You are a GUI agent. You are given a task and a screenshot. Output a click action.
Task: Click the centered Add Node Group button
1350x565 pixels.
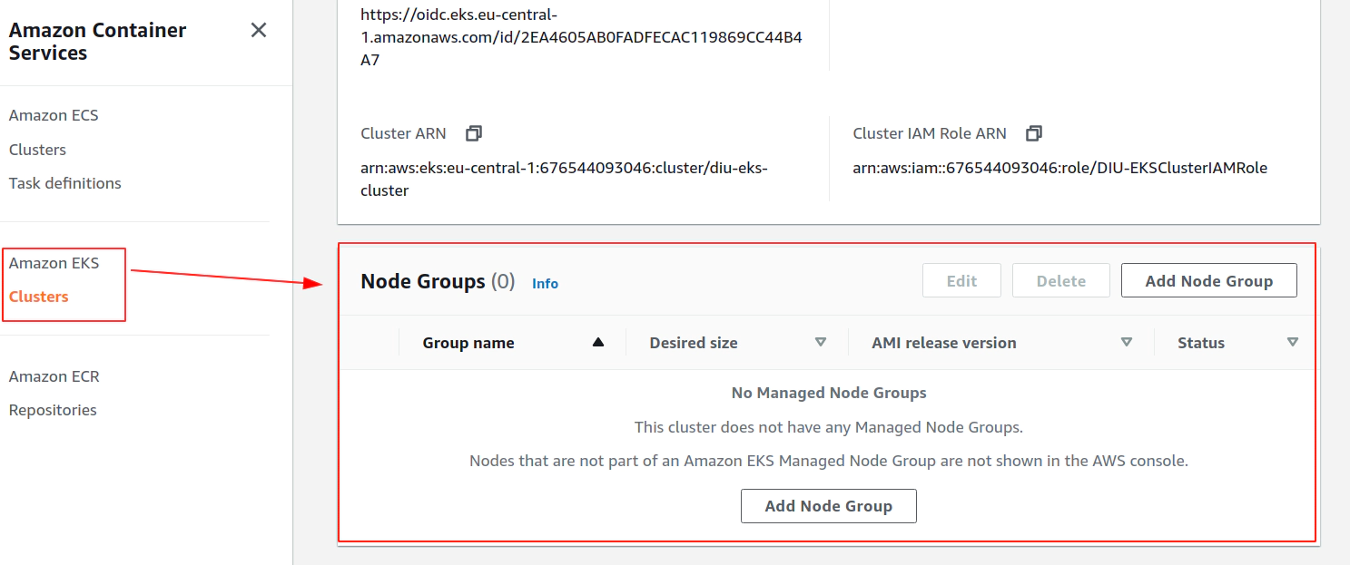tap(829, 506)
